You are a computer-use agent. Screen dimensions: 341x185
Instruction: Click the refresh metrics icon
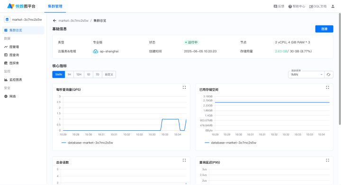pyautogui.click(x=329, y=74)
